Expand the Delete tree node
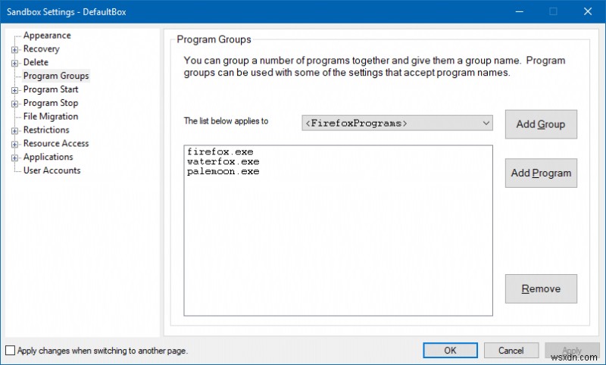This screenshot has height=365, width=606. (14, 63)
